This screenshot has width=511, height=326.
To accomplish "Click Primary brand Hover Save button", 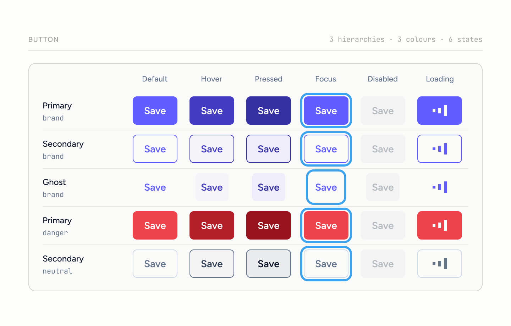I will pyautogui.click(x=212, y=111).
